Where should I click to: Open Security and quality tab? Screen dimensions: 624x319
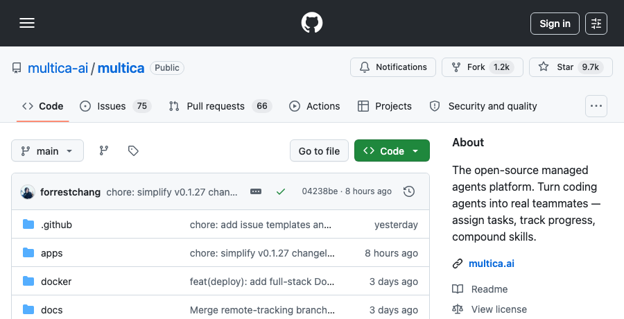483,106
